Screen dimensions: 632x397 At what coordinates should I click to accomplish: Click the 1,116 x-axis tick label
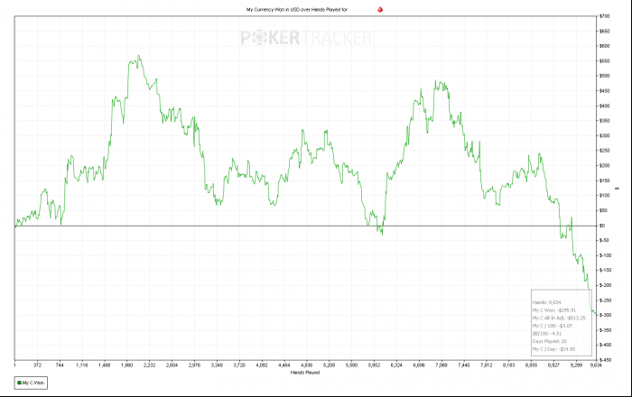82,365
